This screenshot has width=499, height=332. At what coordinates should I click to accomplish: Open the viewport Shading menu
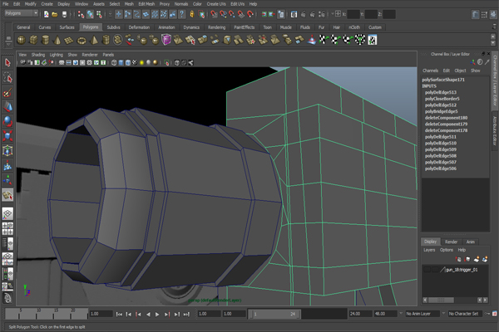tap(38, 55)
